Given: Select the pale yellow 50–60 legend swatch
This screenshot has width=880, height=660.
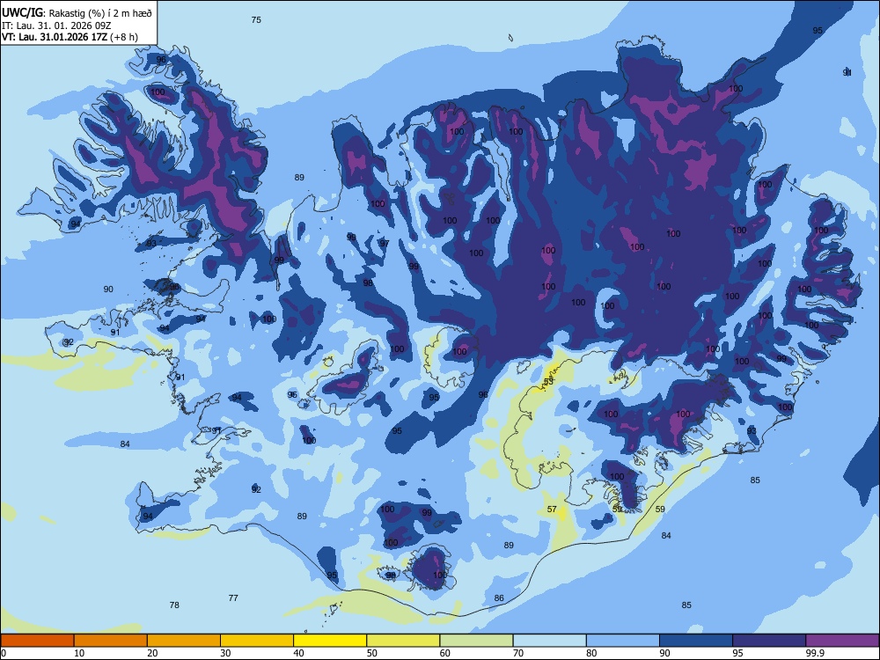Looking at the screenshot, I should click(x=403, y=641).
